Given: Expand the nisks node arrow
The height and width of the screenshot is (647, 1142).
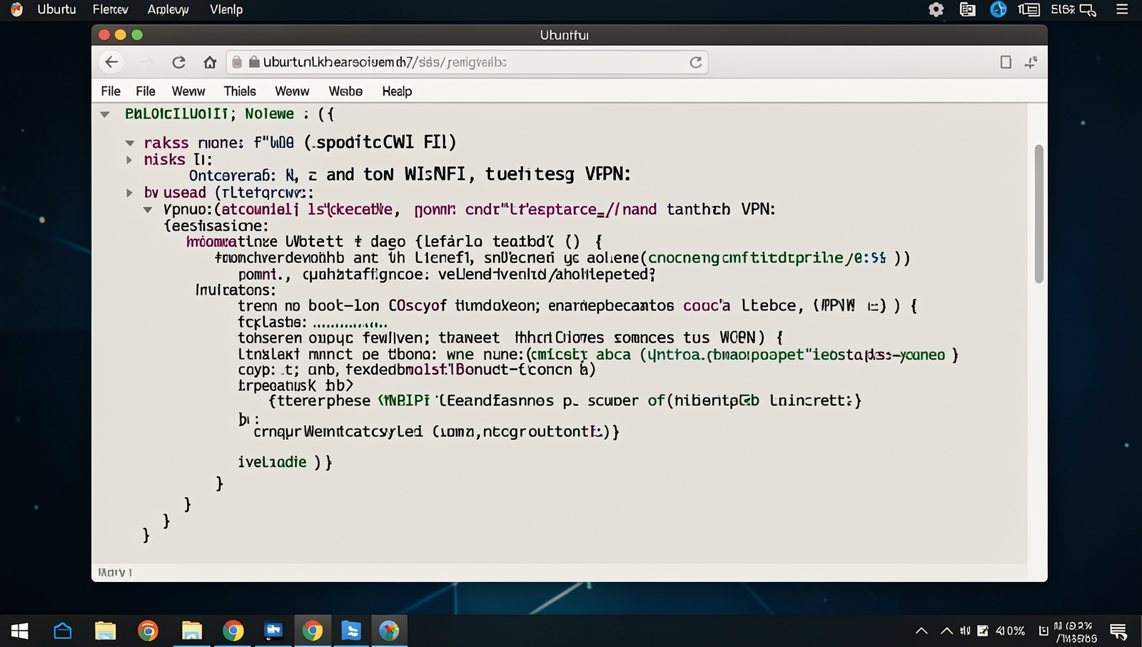Looking at the screenshot, I should tap(129, 160).
